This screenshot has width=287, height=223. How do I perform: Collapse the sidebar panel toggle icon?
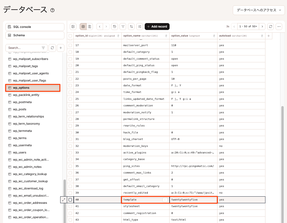pyautogui.click(x=73, y=27)
